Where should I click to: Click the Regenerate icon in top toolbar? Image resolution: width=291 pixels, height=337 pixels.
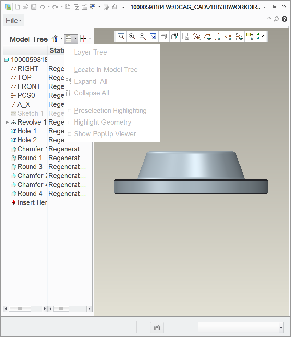[68, 7]
